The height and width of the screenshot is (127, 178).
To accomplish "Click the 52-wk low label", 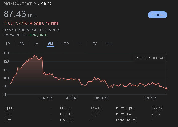I will point(124,114).
